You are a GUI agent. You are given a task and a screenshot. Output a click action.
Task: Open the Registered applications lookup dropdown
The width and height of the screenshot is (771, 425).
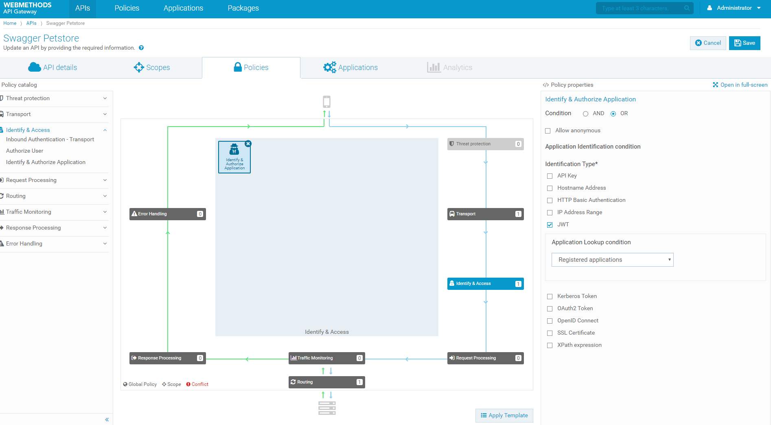612,260
